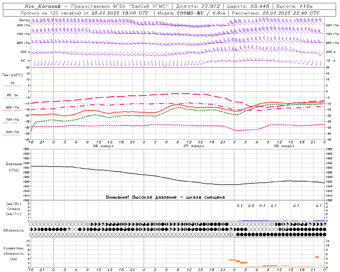This screenshot has height=272, width=340.
Task: Click '700 гПа' legend entry in temperature panel
Action: click(12, 120)
